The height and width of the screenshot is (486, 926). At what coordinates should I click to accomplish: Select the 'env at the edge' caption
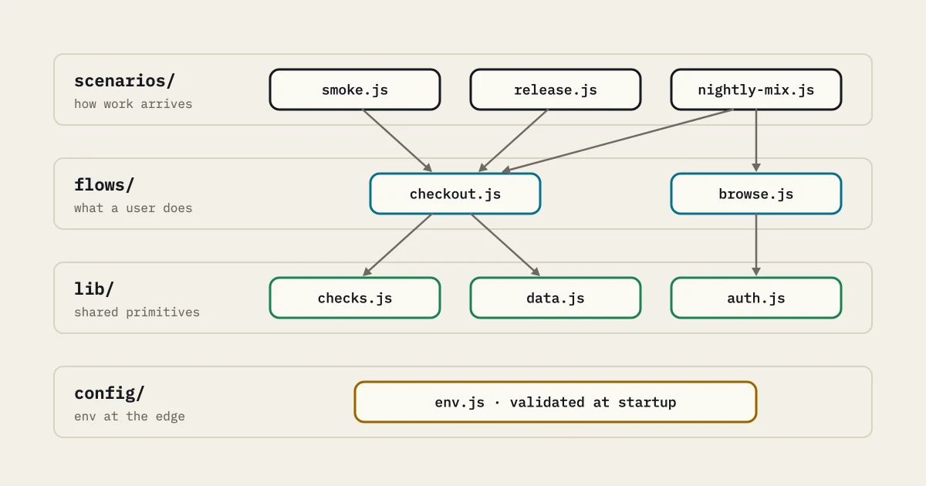[130, 416]
